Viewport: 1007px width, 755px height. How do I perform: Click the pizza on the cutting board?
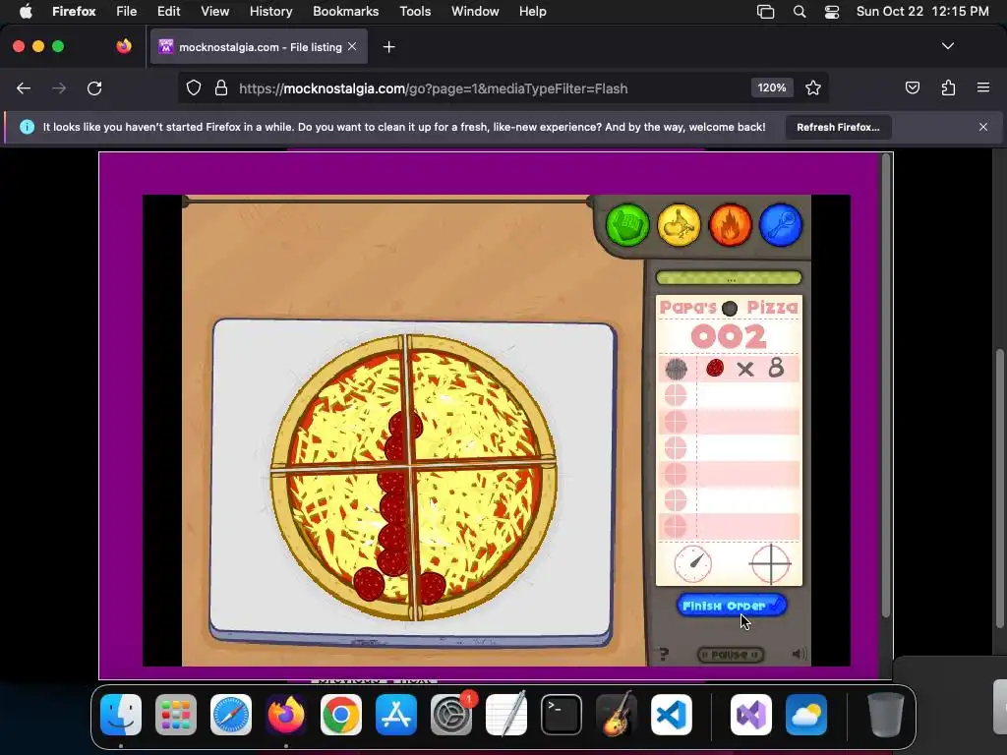(x=414, y=477)
